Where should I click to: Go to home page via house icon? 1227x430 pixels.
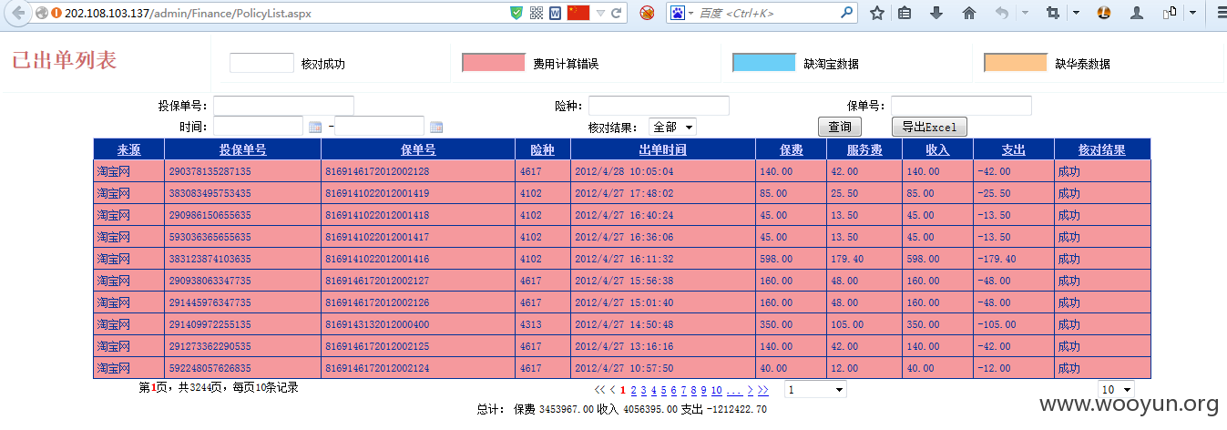969,13
